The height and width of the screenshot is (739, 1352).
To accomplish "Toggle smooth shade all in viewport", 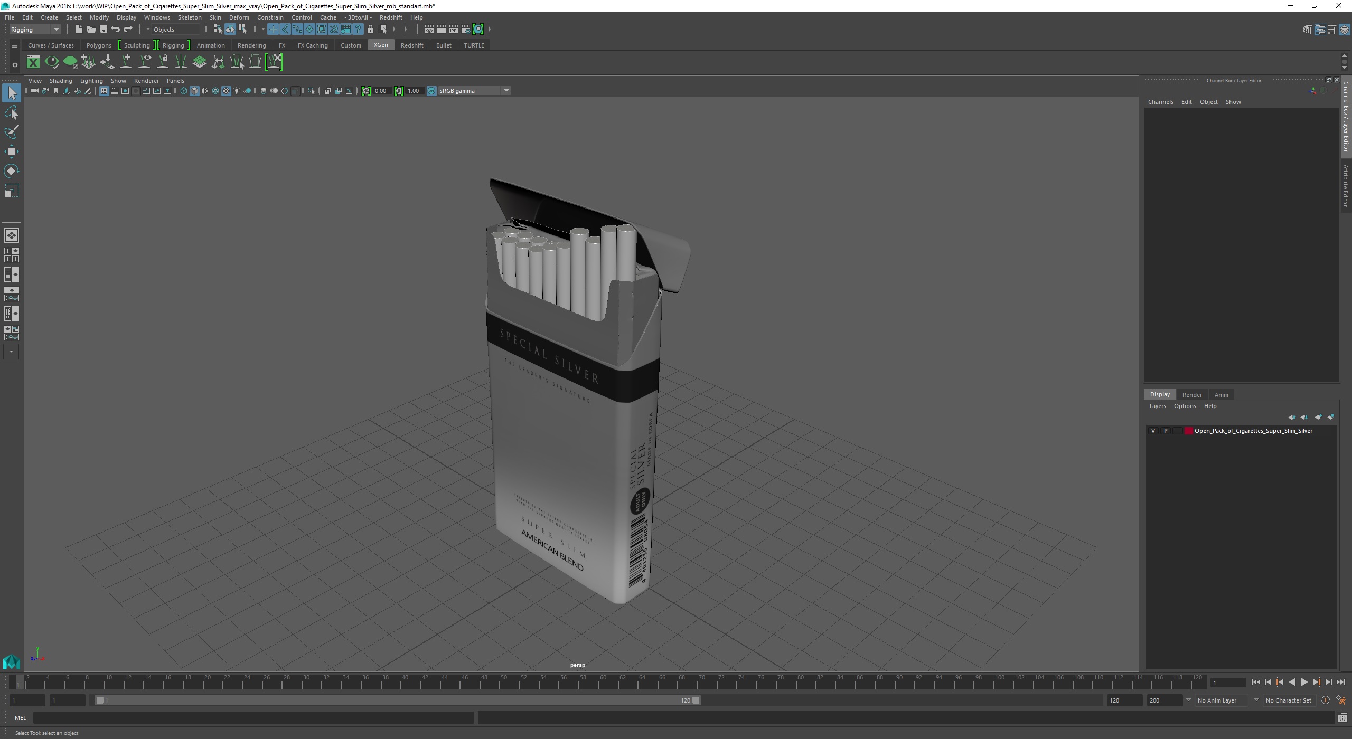I will point(194,91).
